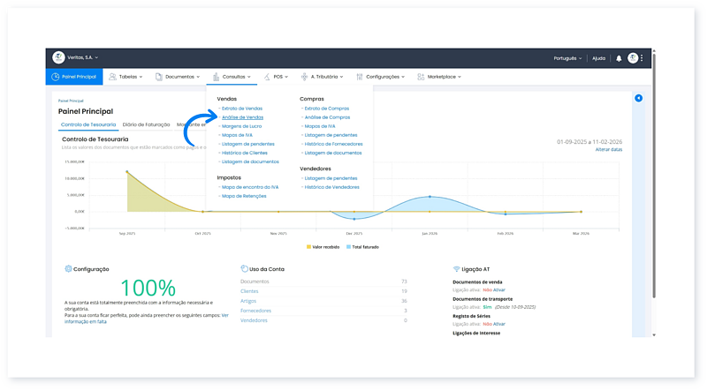
Task: Open the Ajuda help link
Action: coord(598,58)
